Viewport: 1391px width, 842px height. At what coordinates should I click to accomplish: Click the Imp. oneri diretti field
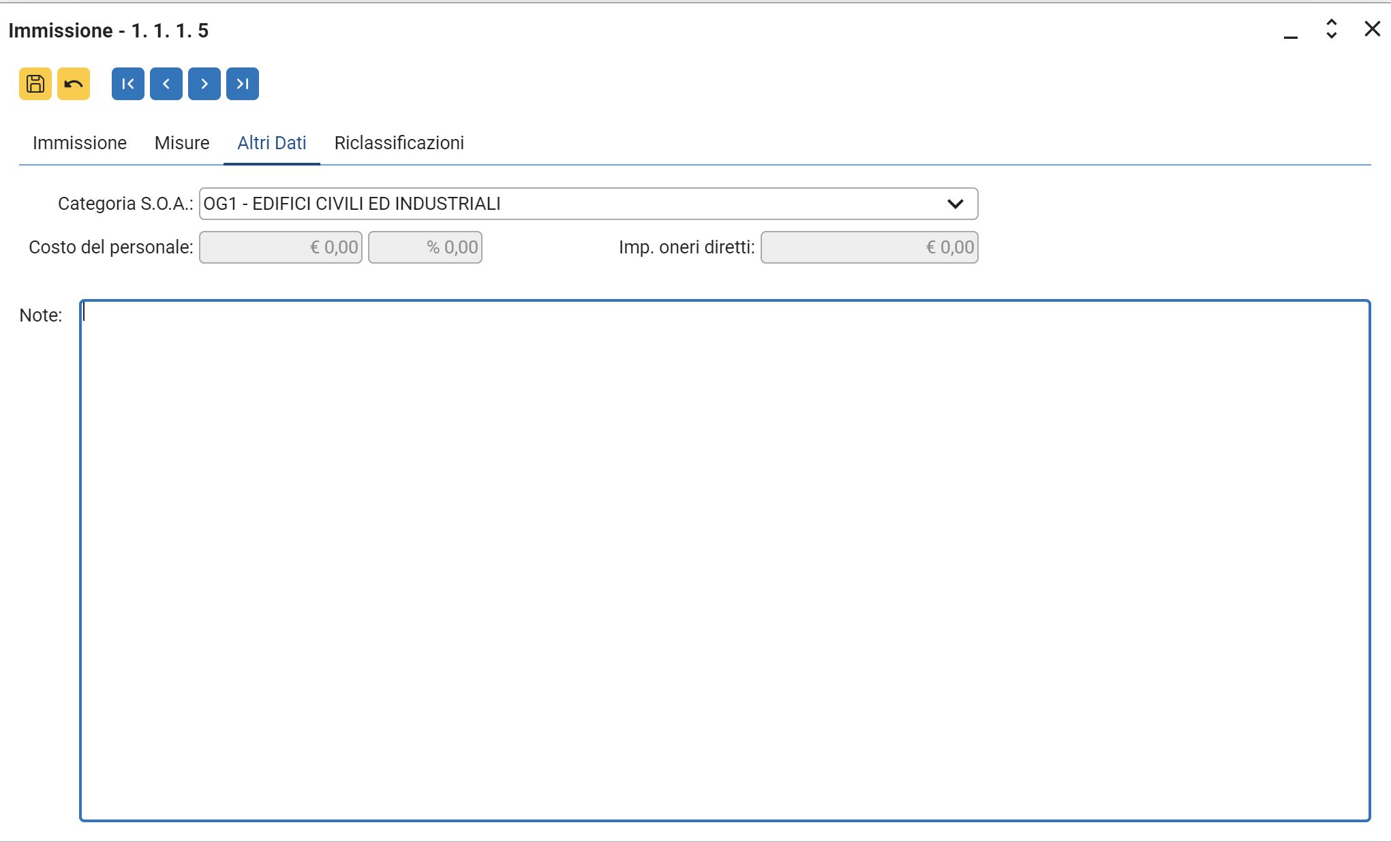point(869,247)
